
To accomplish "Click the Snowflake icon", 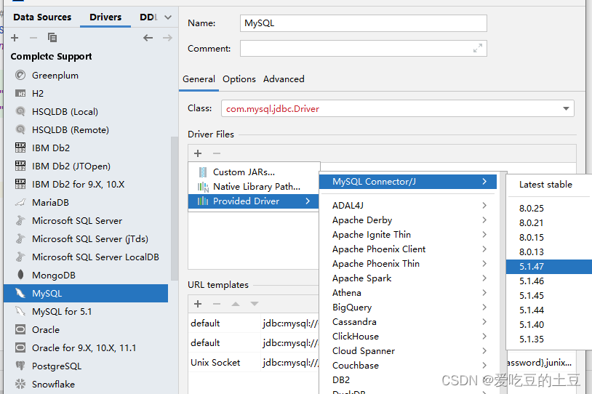I will pos(20,385).
